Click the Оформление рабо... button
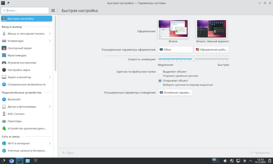The image size is (273, 164). (x=211, y=50)
